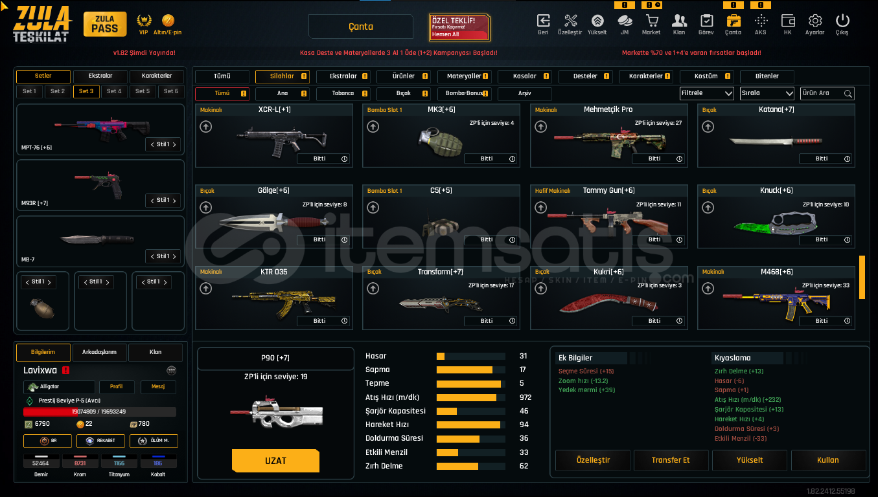Open the Arkadaşlarım tab
The height and width of the screenshot is (497, 878).
(x=99, y=352)
